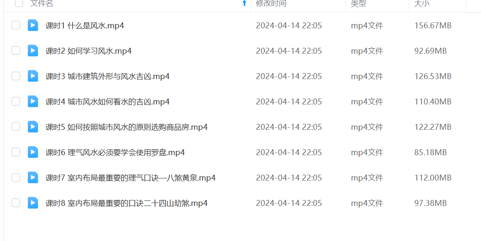Open 课时2 如何学习风水.mp4 file name

tap(89, 51)
